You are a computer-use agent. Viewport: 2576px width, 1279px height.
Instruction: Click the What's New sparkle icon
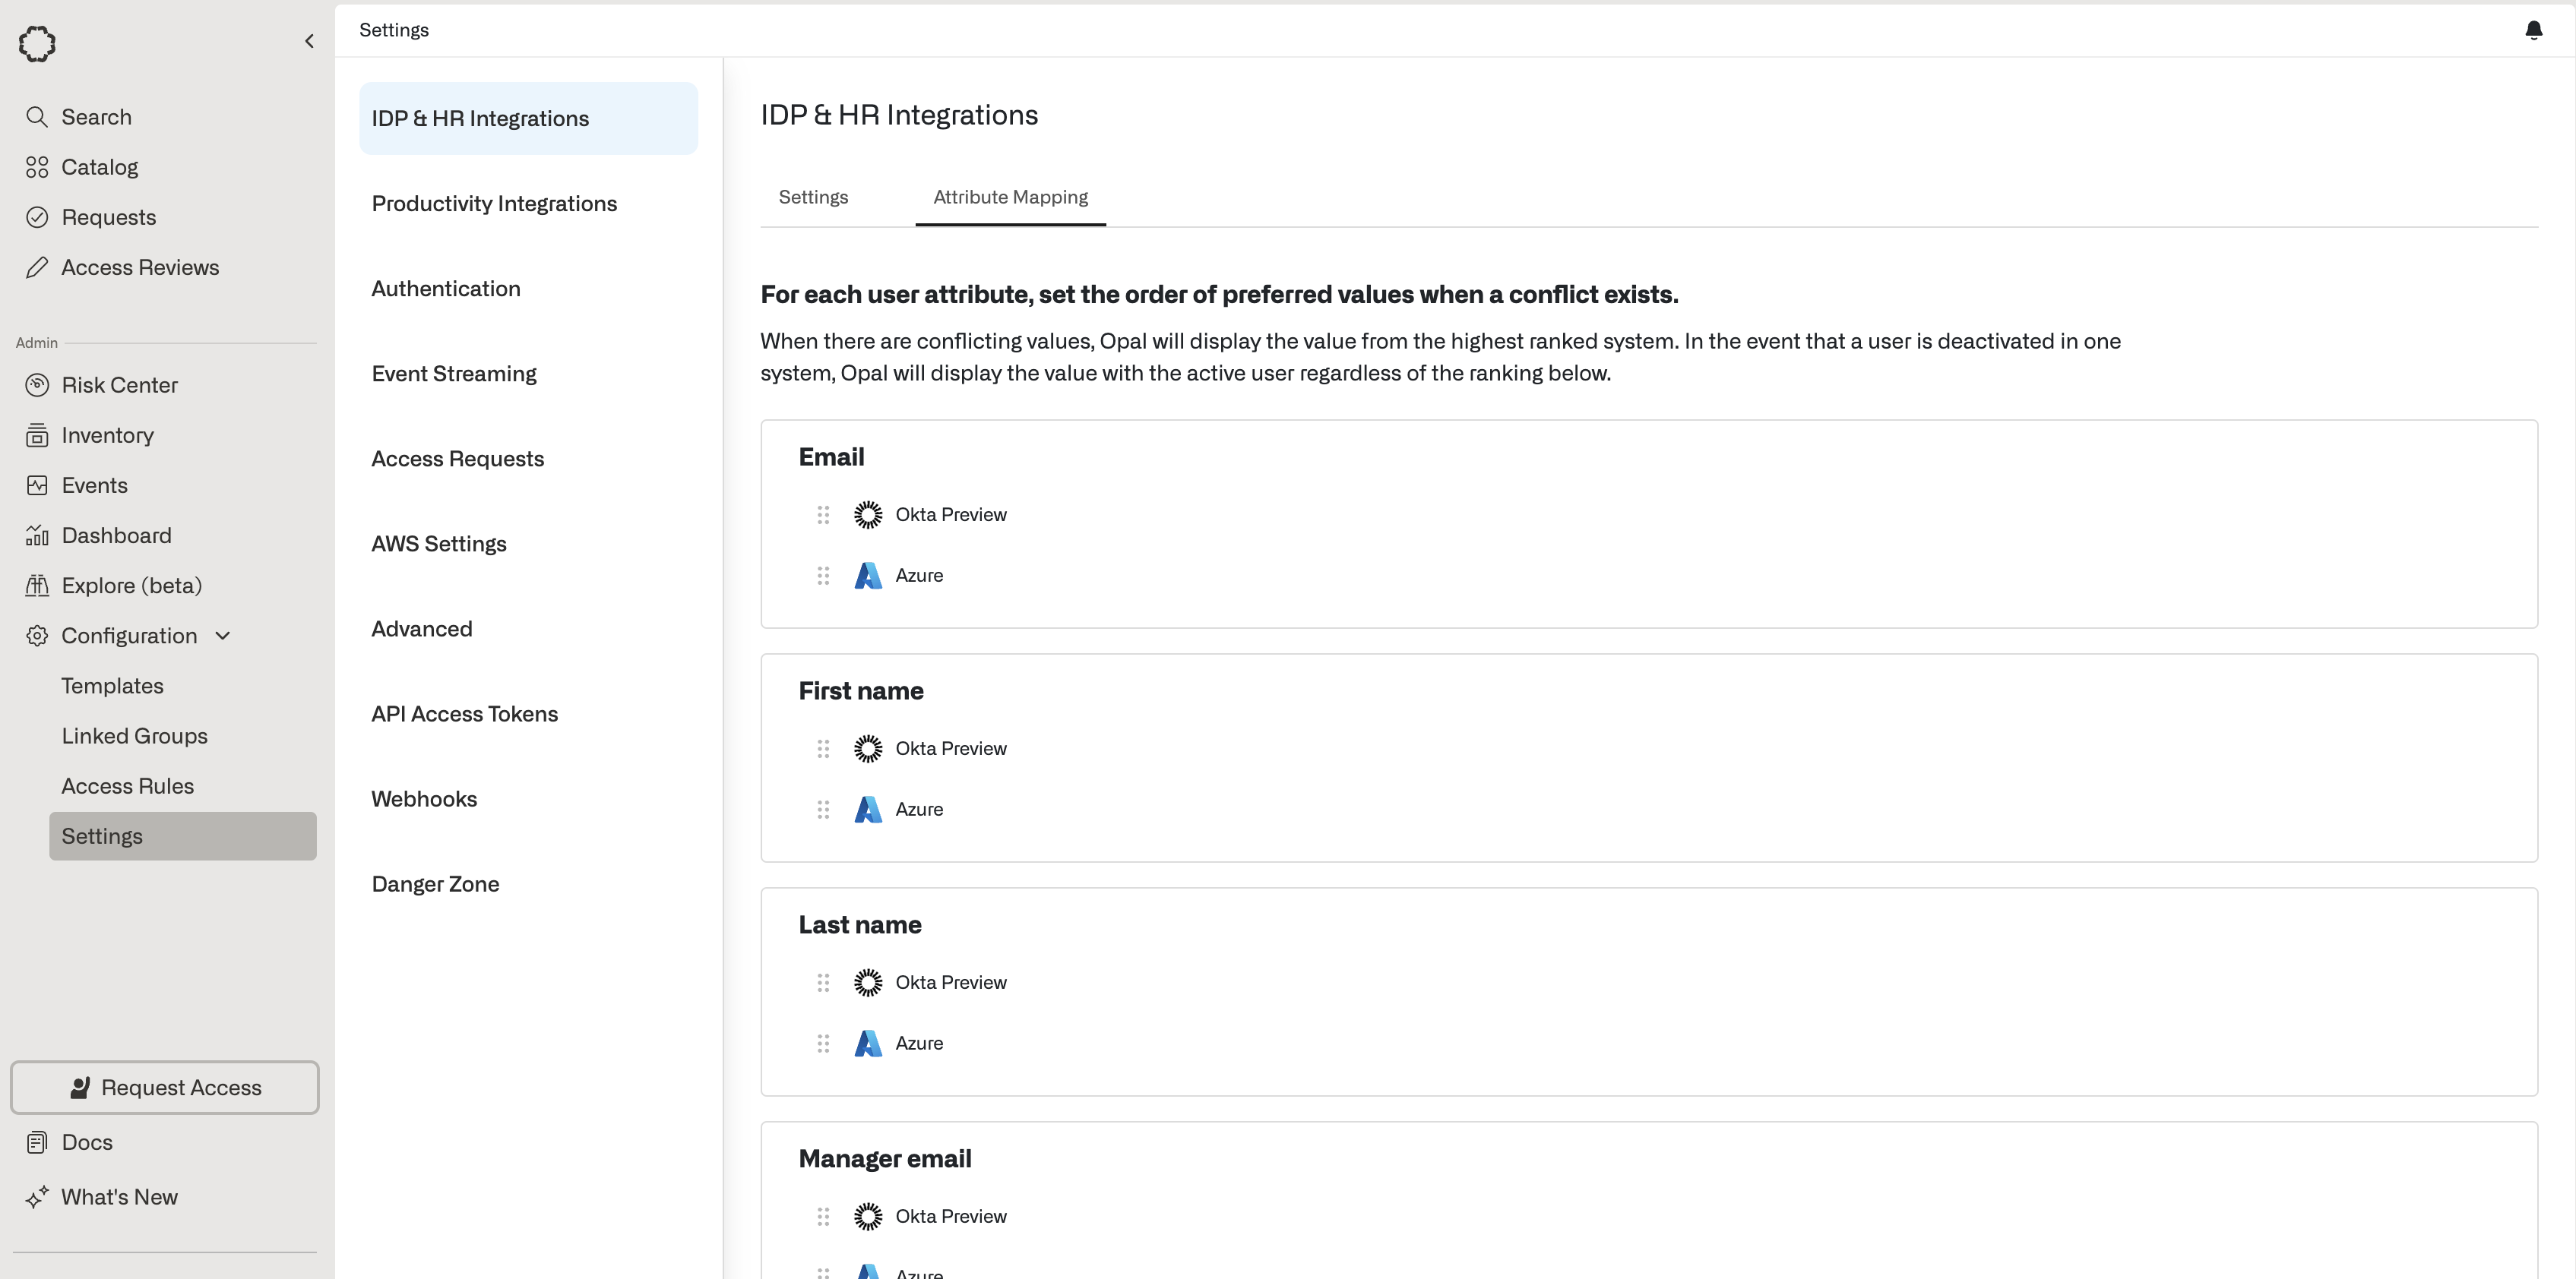(x=37, y=1197)
